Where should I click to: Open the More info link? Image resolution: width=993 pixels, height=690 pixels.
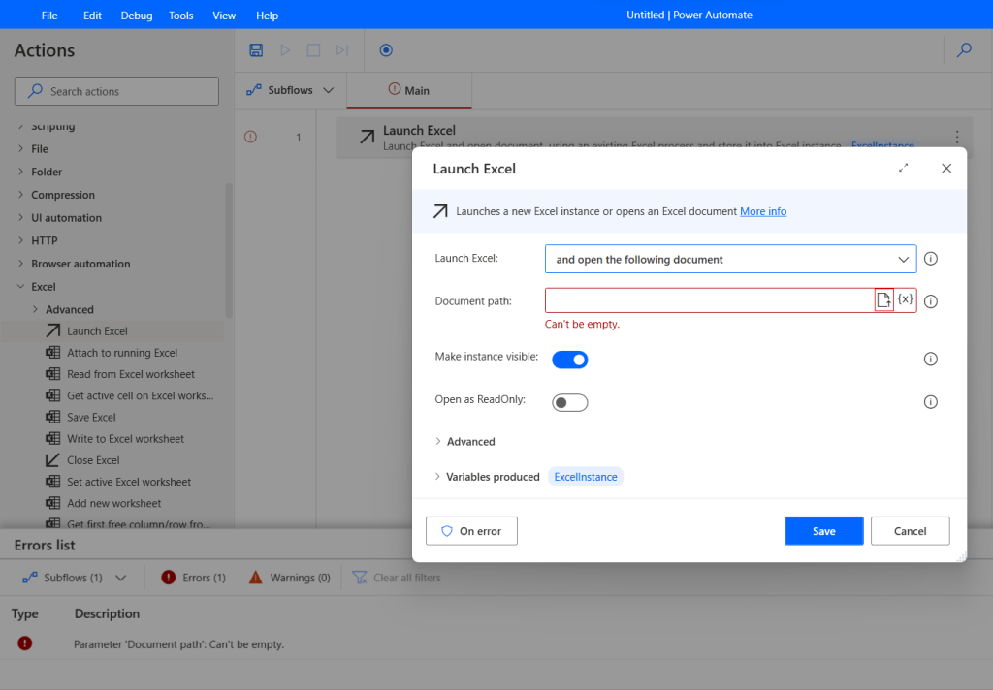click(763, 211)
